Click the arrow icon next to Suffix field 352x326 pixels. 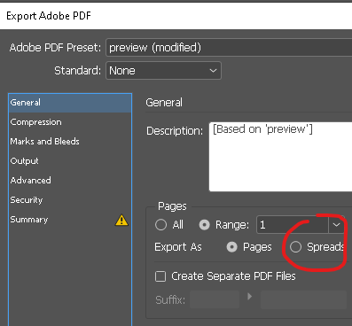tap(250, 296)
